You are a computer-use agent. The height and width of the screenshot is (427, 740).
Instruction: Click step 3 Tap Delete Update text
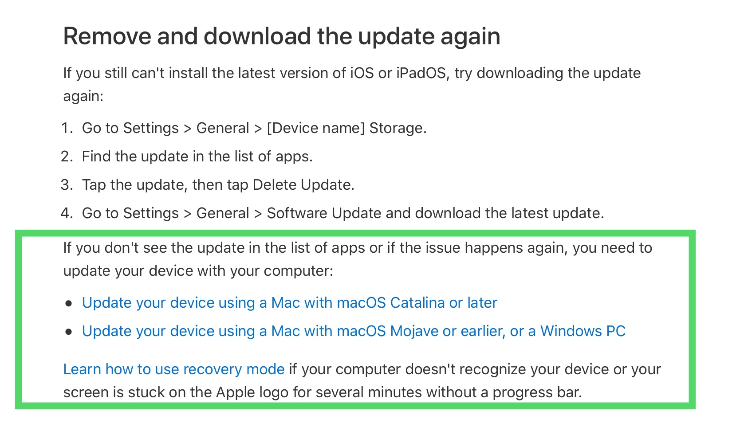point(218,185)
